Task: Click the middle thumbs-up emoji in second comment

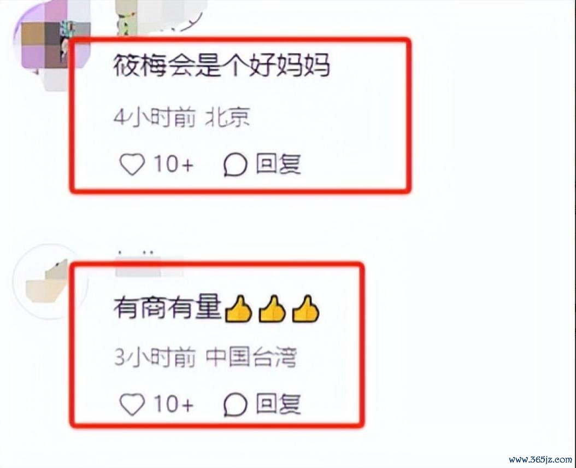Action: pos(272,309)
